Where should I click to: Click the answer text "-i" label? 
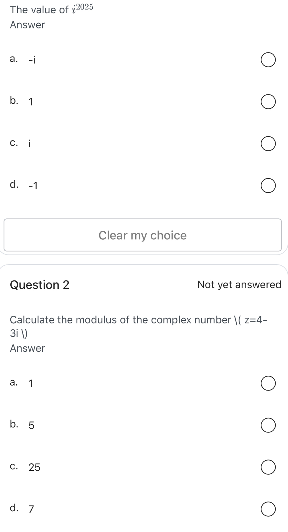(32, 60)
